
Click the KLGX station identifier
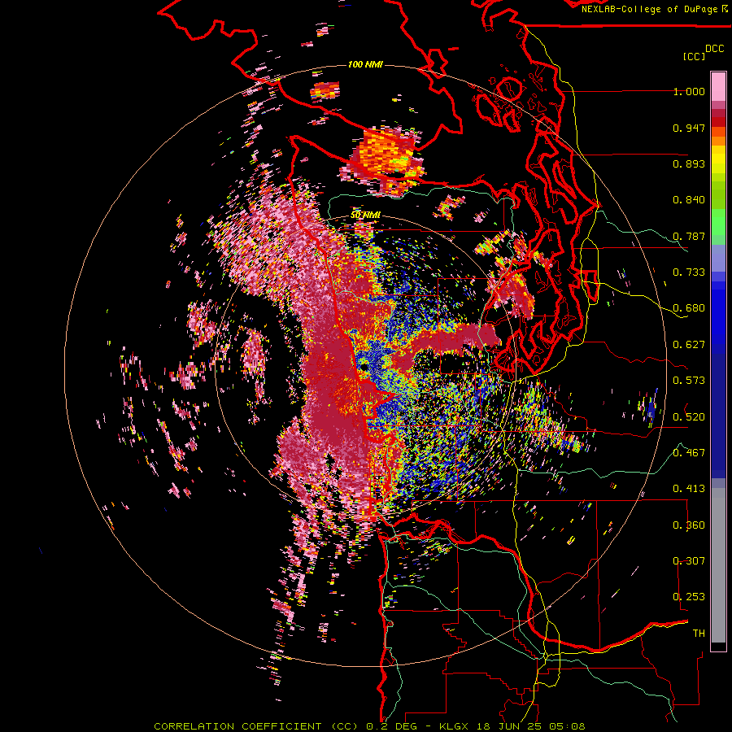pyautogui.click(x=454, y=726)
